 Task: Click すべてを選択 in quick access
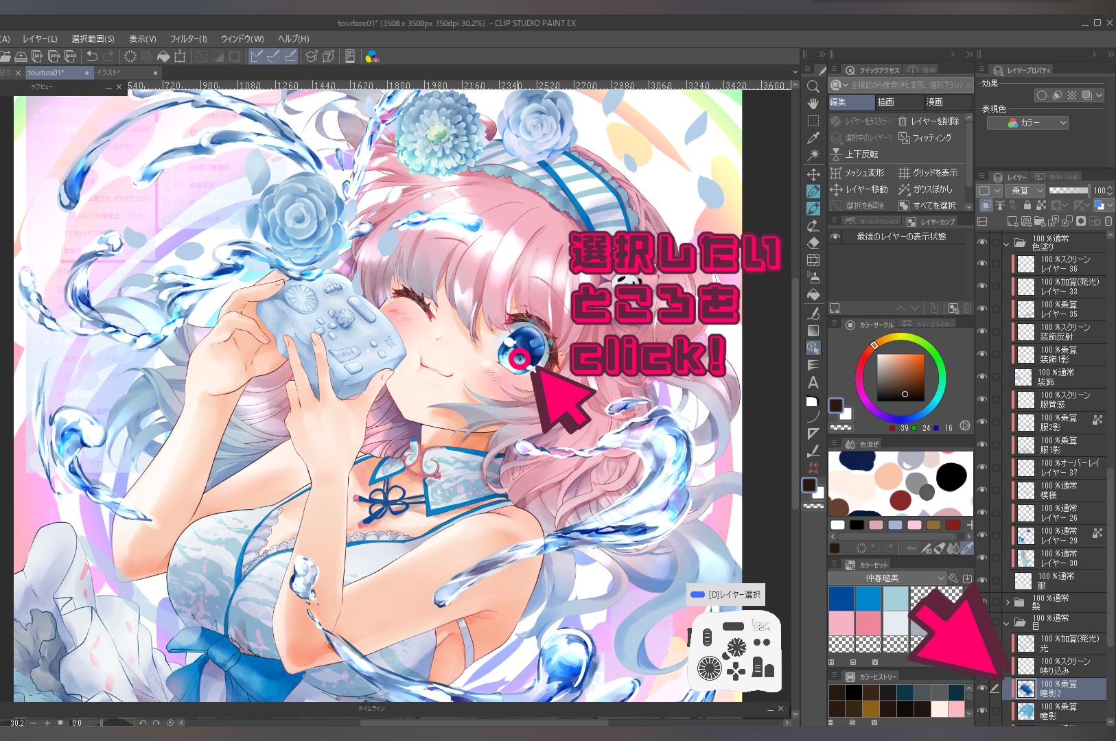pyautogui.click(x=927, y=206)
